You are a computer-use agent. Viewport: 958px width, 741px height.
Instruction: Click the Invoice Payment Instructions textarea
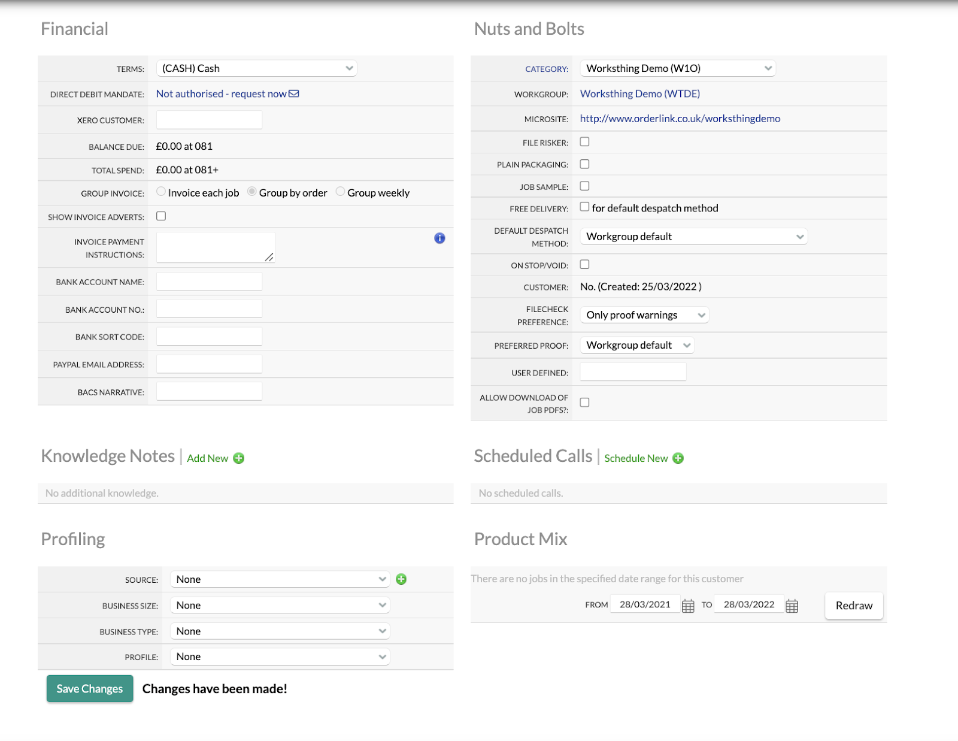coord(216,247)
